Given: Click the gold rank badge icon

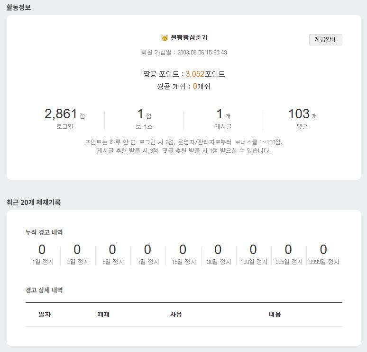Looking at the screenshot, I should click(165, 38).
